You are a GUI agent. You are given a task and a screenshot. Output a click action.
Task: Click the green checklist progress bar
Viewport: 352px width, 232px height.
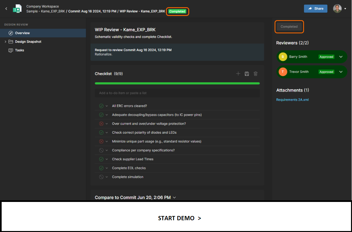click(177, 83)
